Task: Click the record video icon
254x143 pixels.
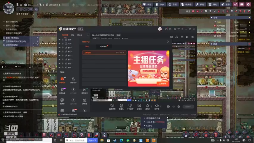Action: (x=169, y=106)
